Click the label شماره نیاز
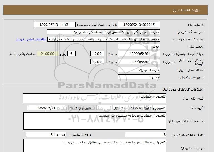Screen dimensions: 214x152 tap(196, 25)
